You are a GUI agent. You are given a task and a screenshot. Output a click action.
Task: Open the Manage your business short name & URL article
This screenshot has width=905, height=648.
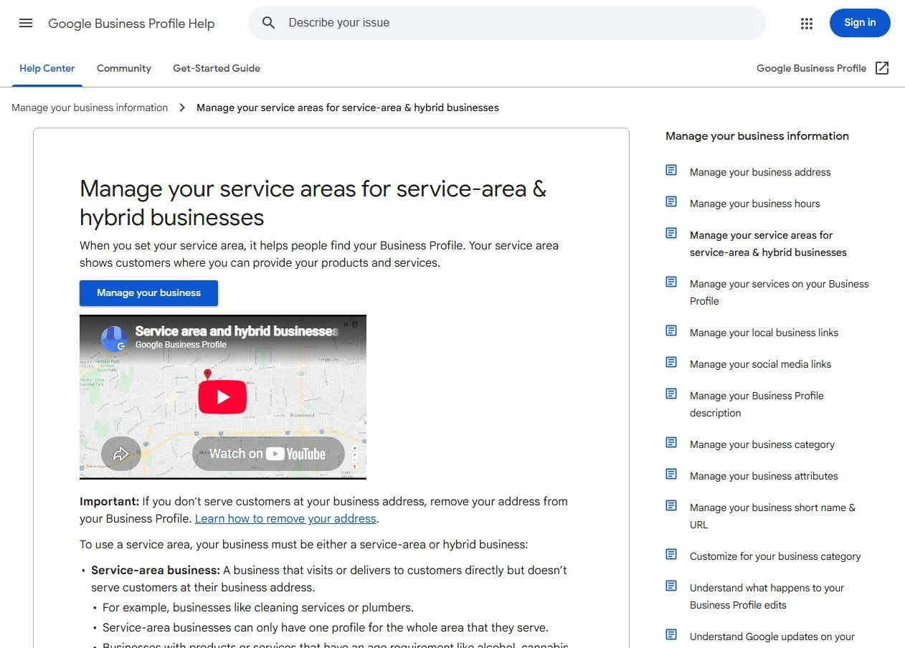(772, 516)
